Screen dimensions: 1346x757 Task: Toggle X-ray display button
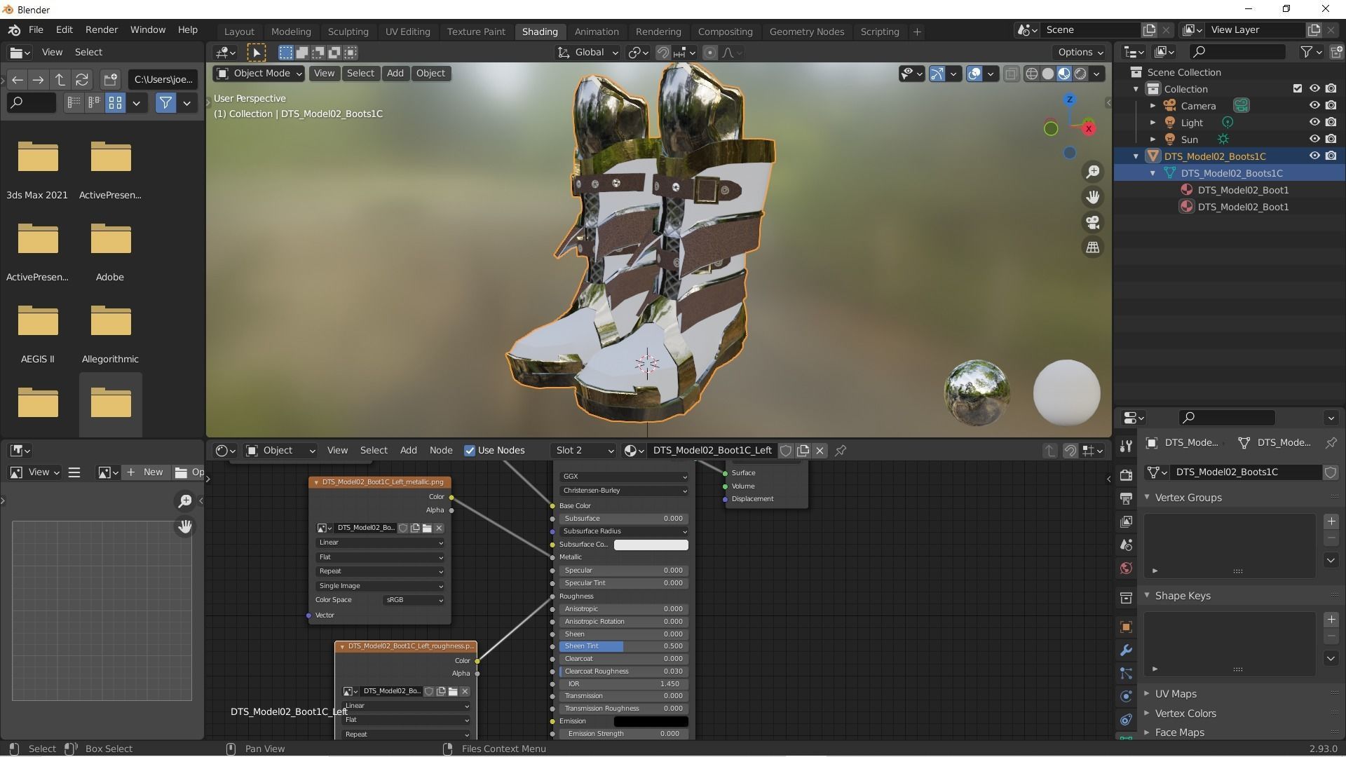click(1011, 74)
